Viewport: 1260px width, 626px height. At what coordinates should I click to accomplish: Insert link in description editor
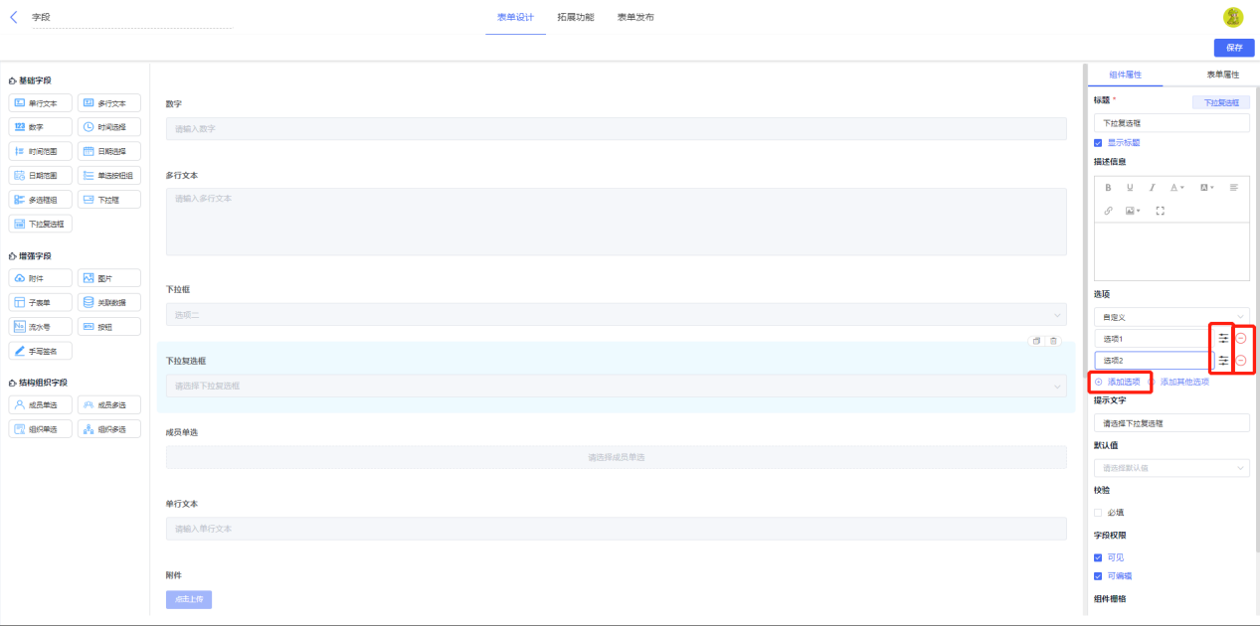[1109, 211]
